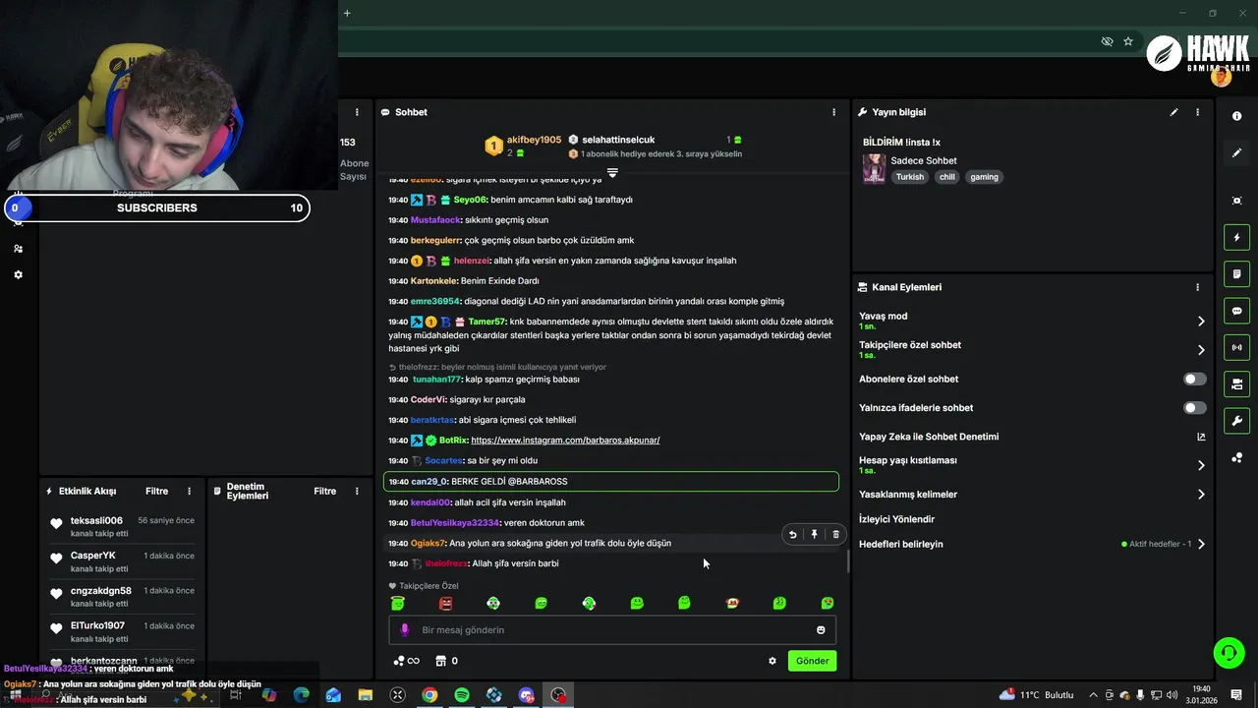Click the pencil icon in the right sidebar
The height and width of the screenshot is (708, 1258).
pyautogui.click(x=1236, y=152)
